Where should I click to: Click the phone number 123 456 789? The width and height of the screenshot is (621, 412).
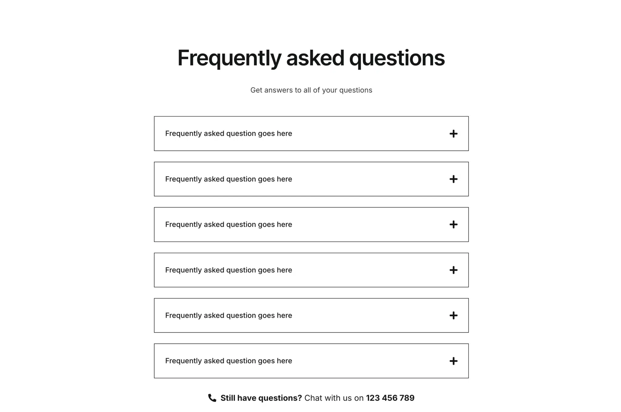pos(390,398)
